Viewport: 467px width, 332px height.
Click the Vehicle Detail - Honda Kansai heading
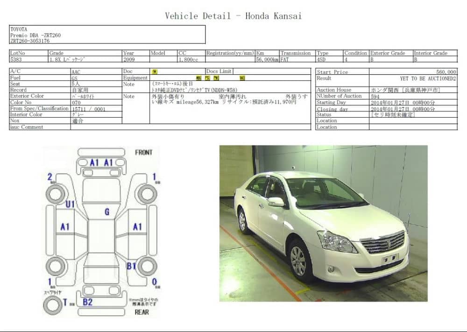coord(233,16)
